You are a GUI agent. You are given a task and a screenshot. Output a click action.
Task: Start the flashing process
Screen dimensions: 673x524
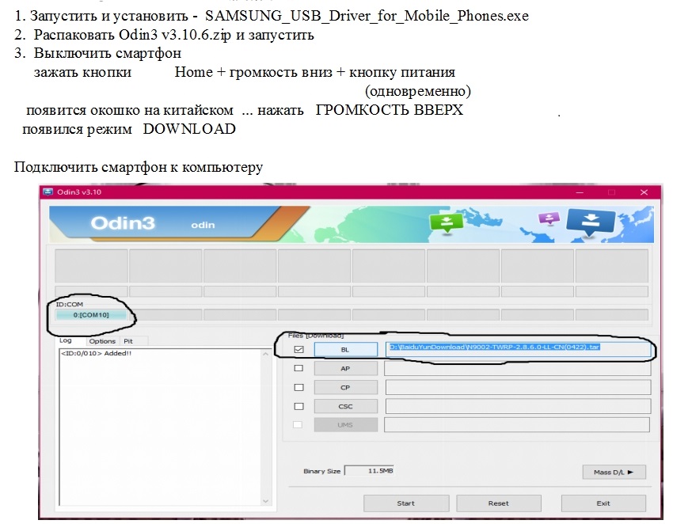pyautogui.click(x=406, y=503)
